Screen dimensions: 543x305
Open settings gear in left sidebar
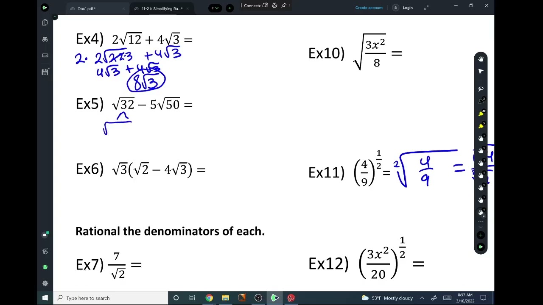click(45, 283)
